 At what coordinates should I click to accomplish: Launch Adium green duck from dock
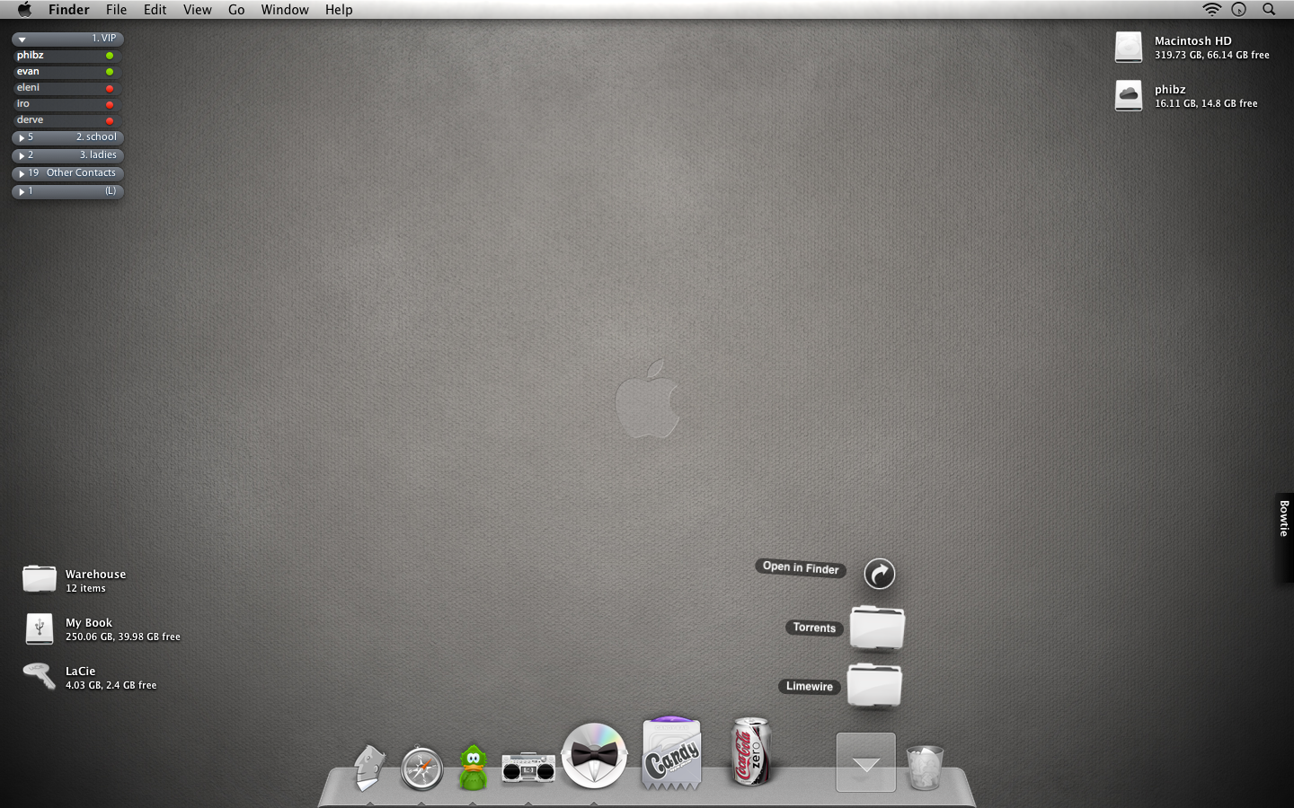click(x=473, y=768)
